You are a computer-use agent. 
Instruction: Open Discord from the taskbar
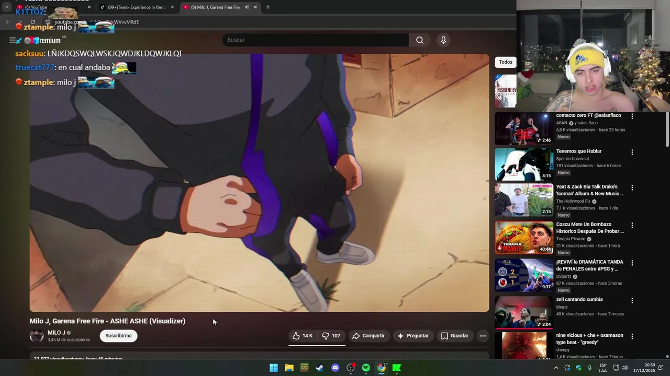(336, 368)
